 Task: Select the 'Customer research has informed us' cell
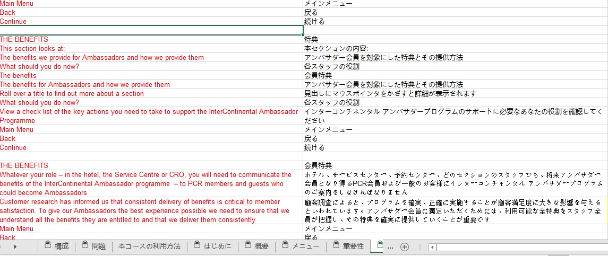[151, 211]
